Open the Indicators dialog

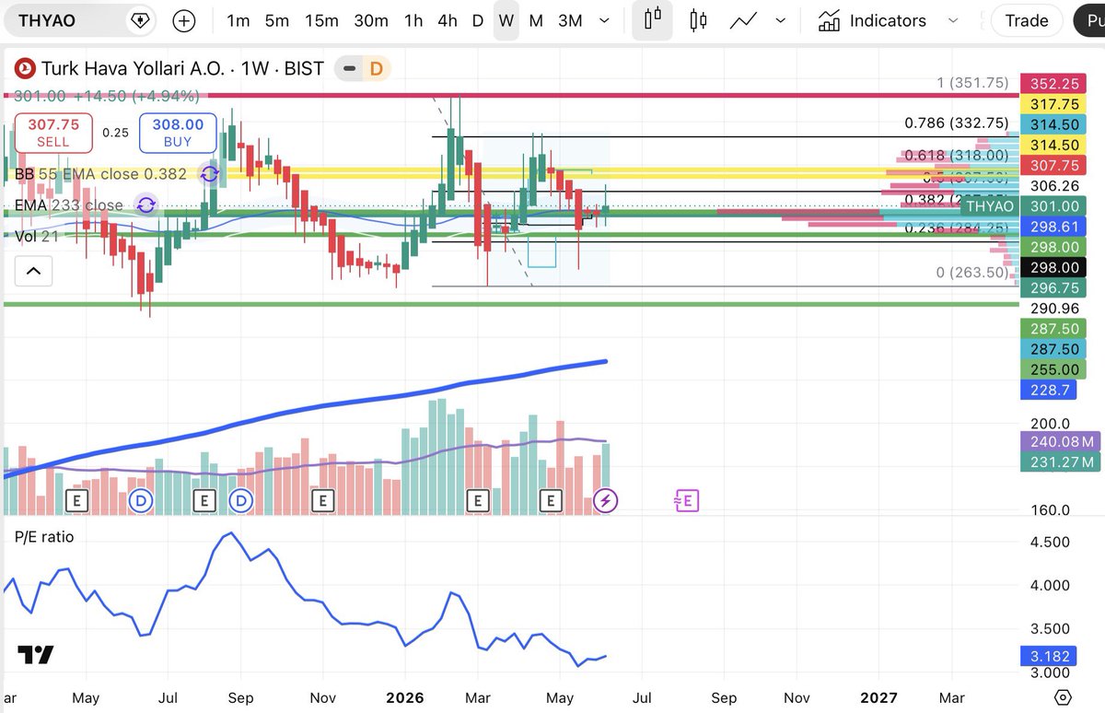tap(871, 20)
